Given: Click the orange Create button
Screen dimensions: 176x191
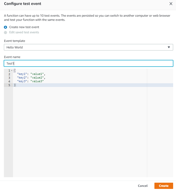Looking at the screenshot, I should pyautogui.click(x=164, y=186).
